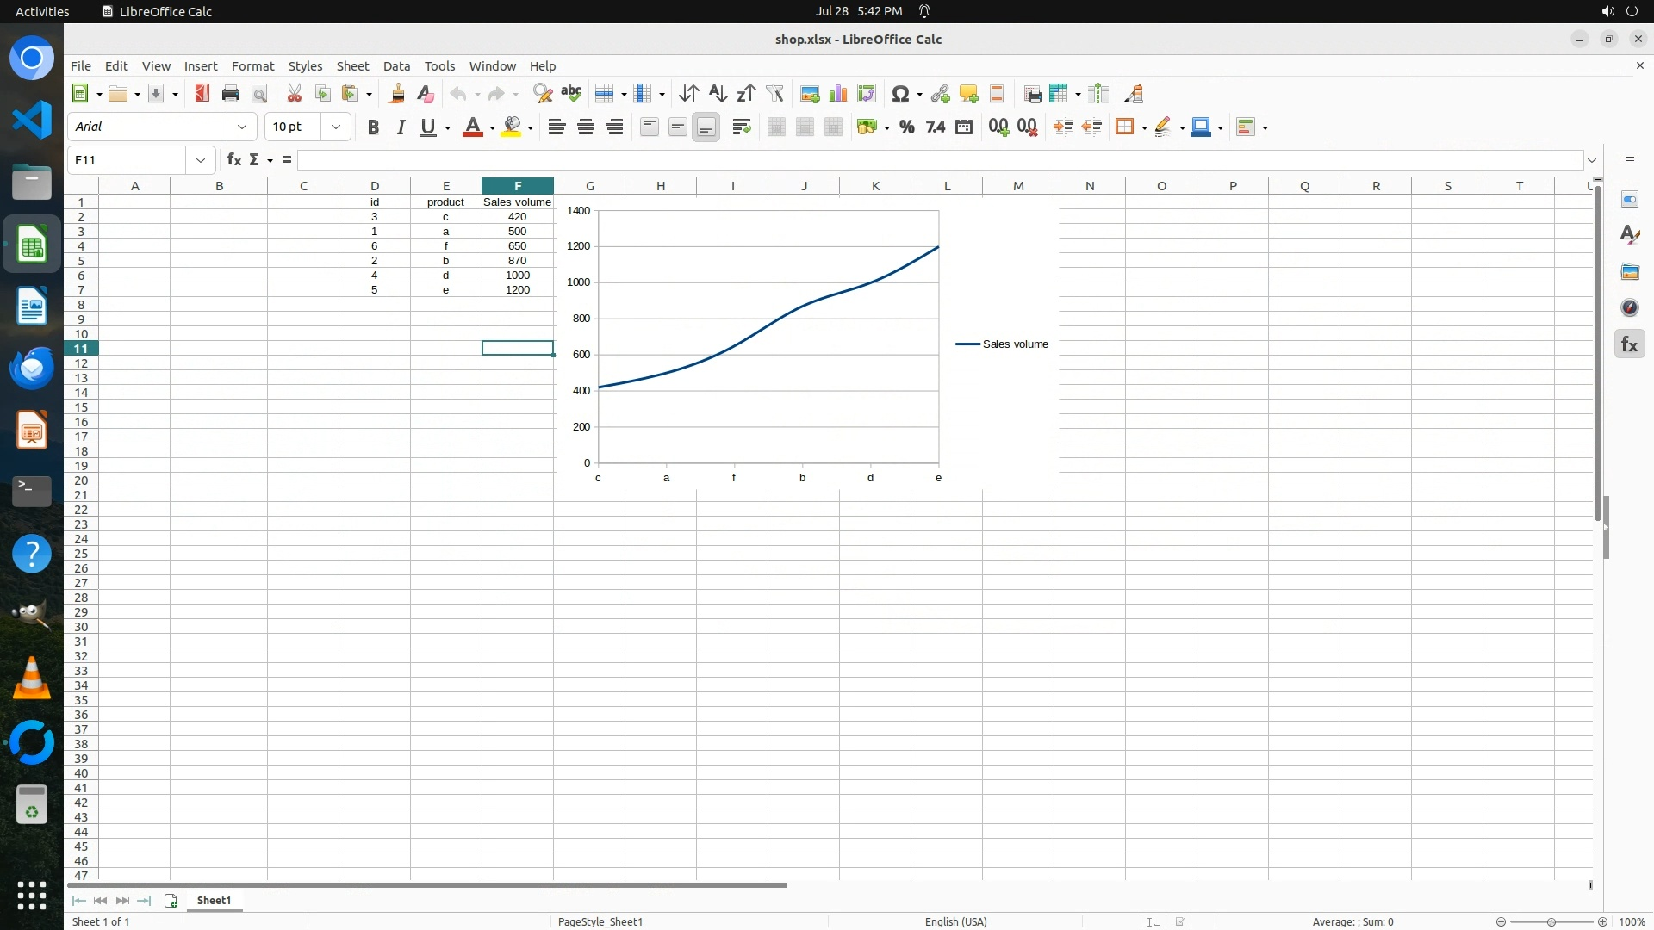The height and width of the screenshot is (930, 1654).
Task: Click Insert Comment icon
Action: click(x=968, y=94)
